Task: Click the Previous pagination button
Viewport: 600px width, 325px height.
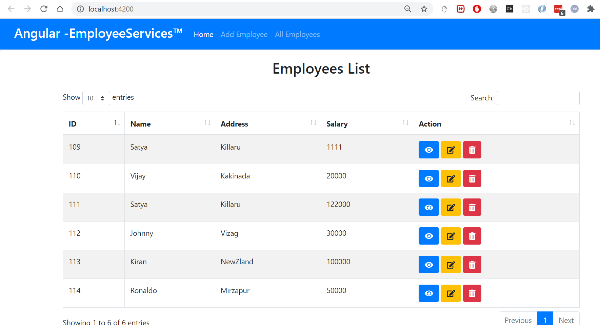Action: [518, 320]
